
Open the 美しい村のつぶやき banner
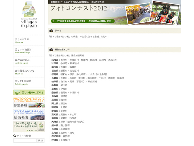tap(29, 93)
